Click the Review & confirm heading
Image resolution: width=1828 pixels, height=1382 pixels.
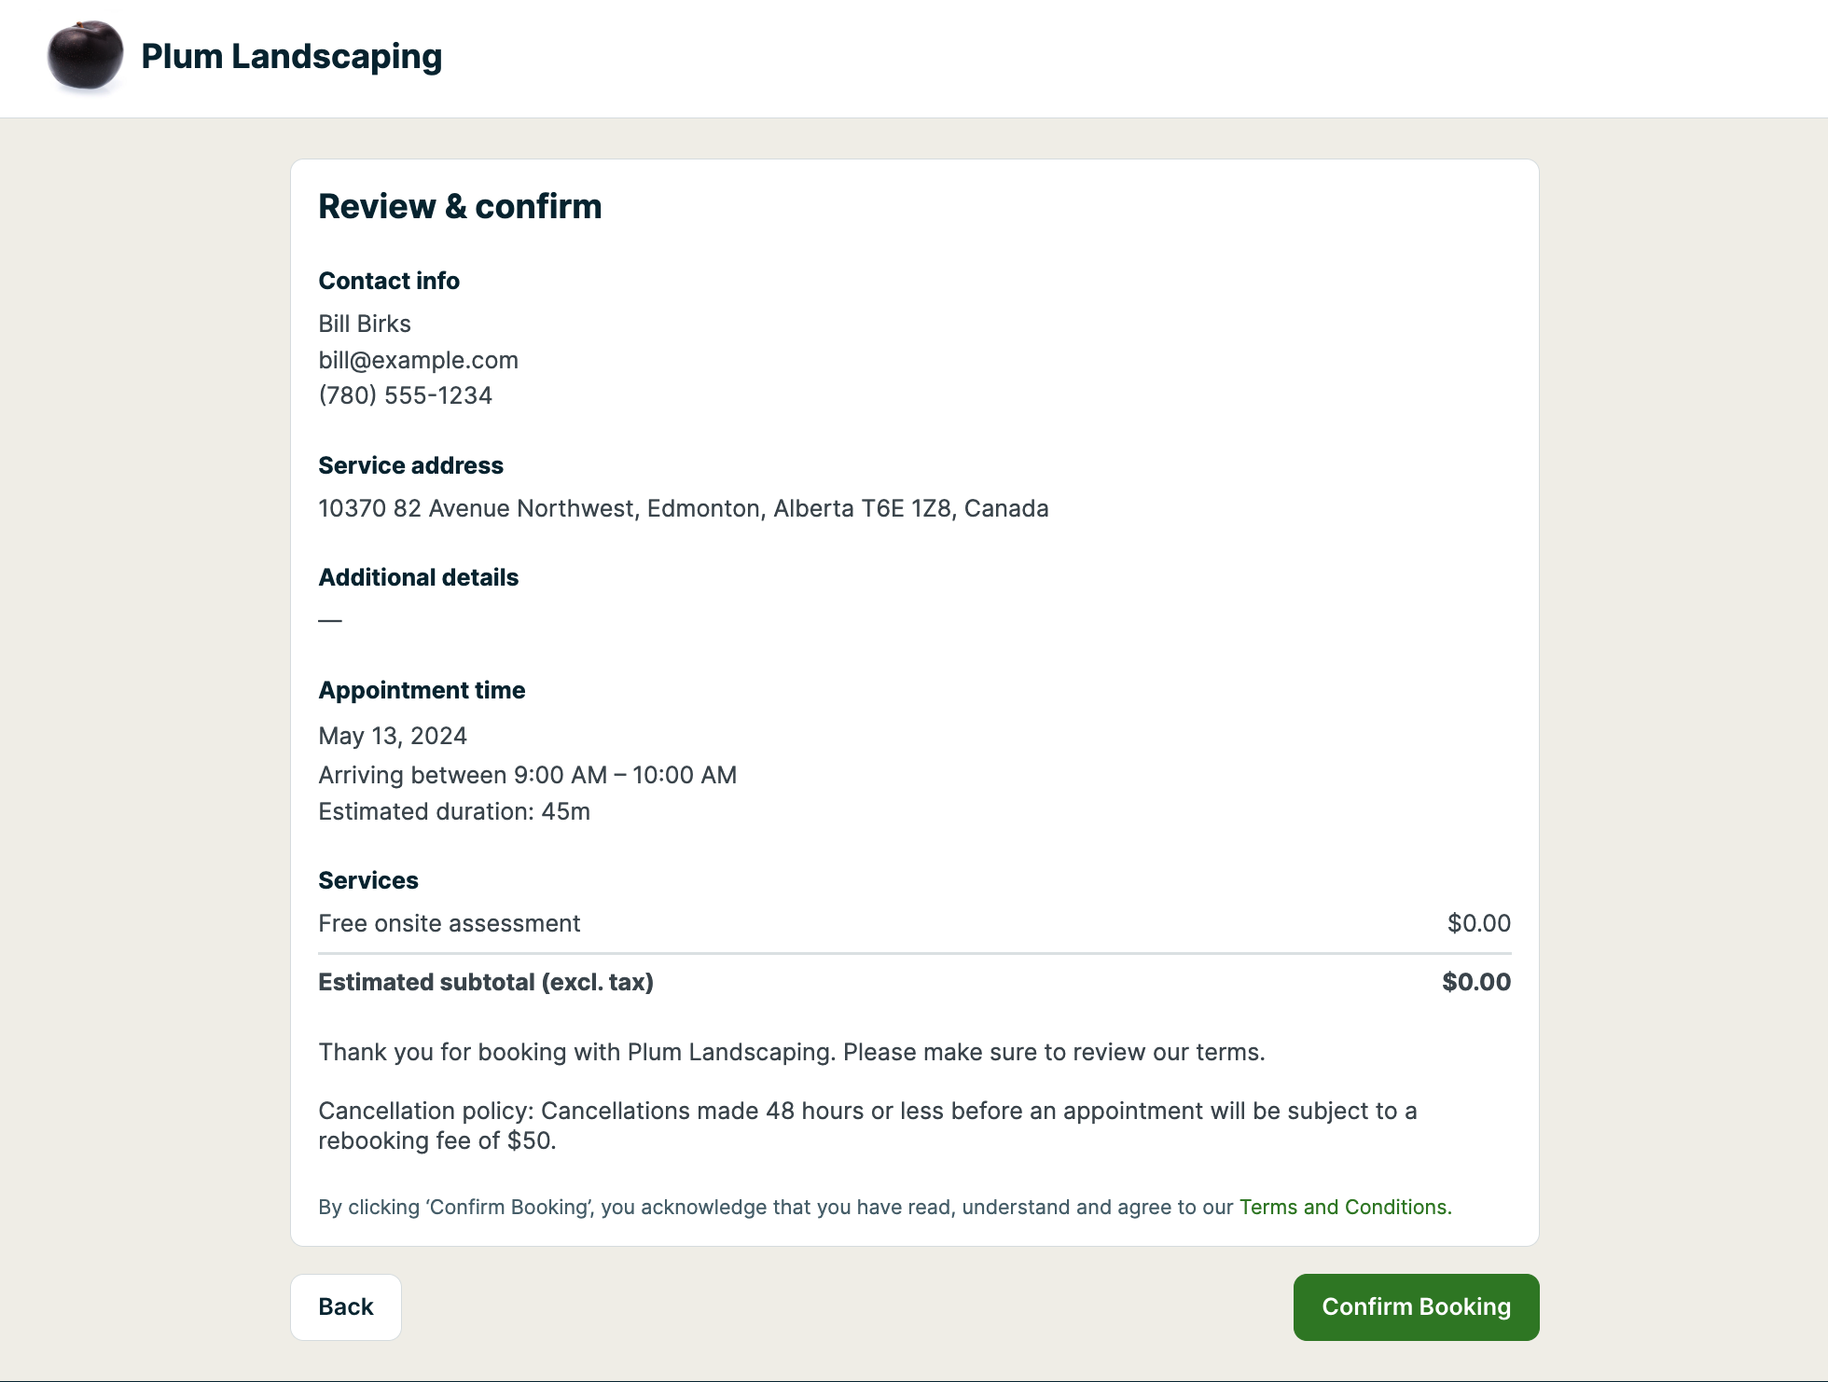click(x=460, y=206)
